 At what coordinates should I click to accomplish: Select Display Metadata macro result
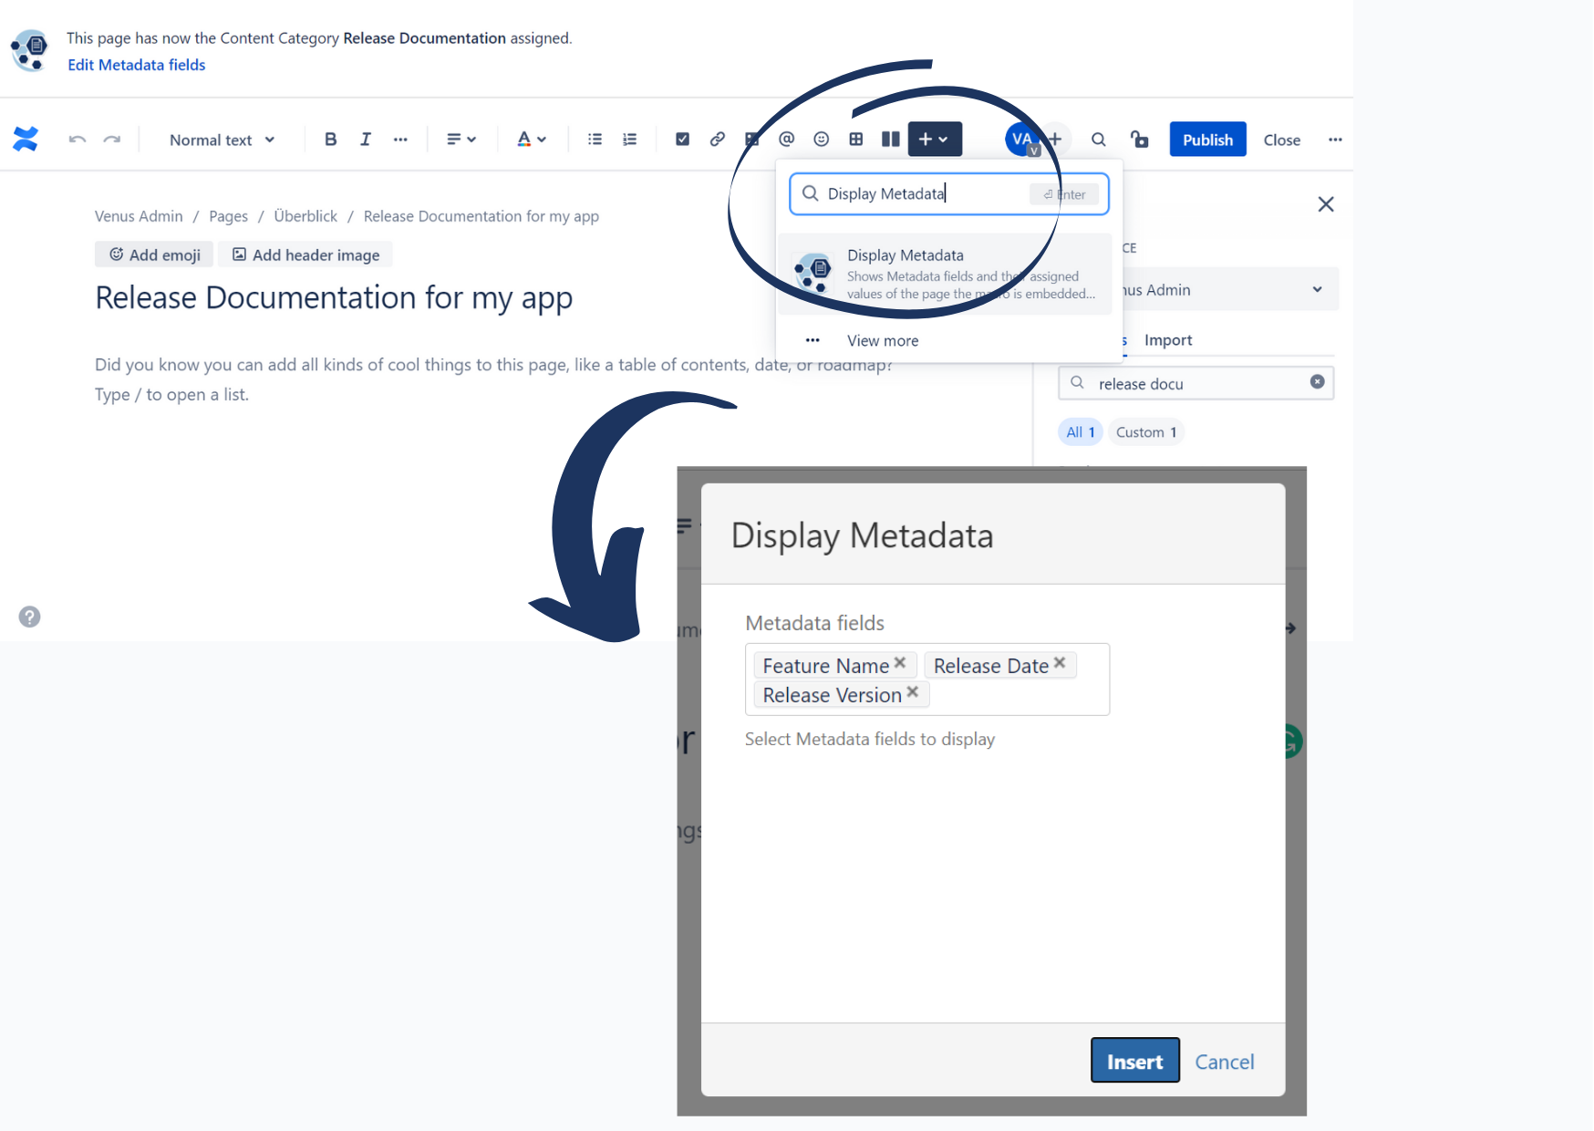point(944,274)
